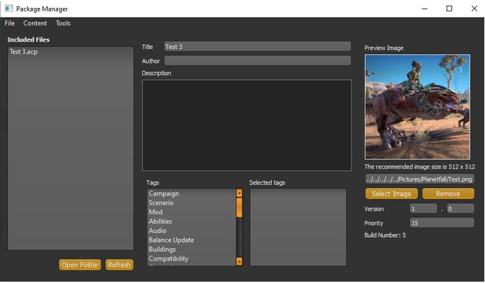485x283 pixels.
Task: Click the Package Manager app icon in title bar
Action: click(x=8, y=9)
